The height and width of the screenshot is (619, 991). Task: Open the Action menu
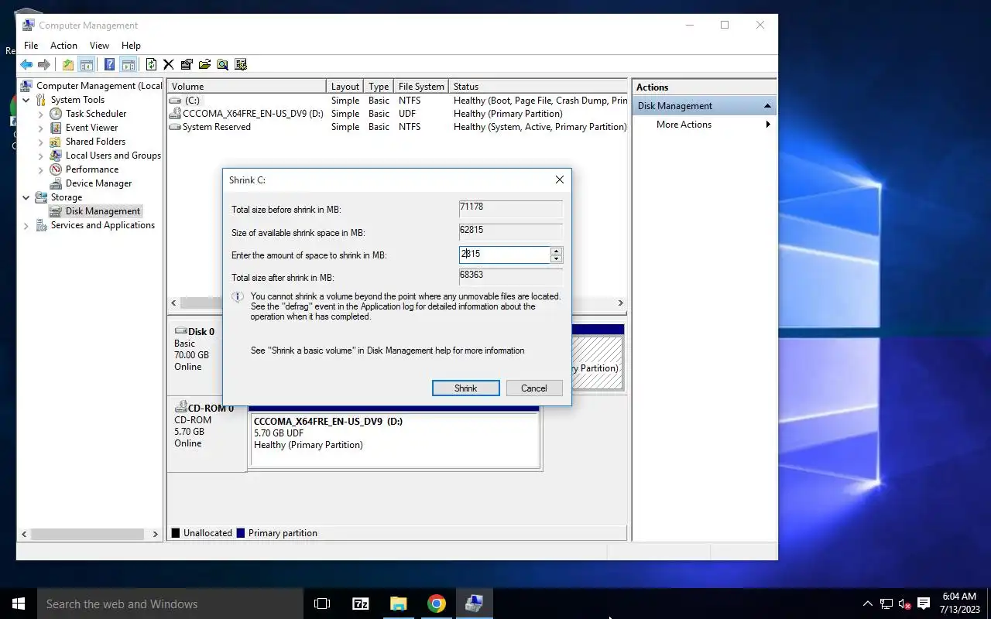(x=63, y=46)
